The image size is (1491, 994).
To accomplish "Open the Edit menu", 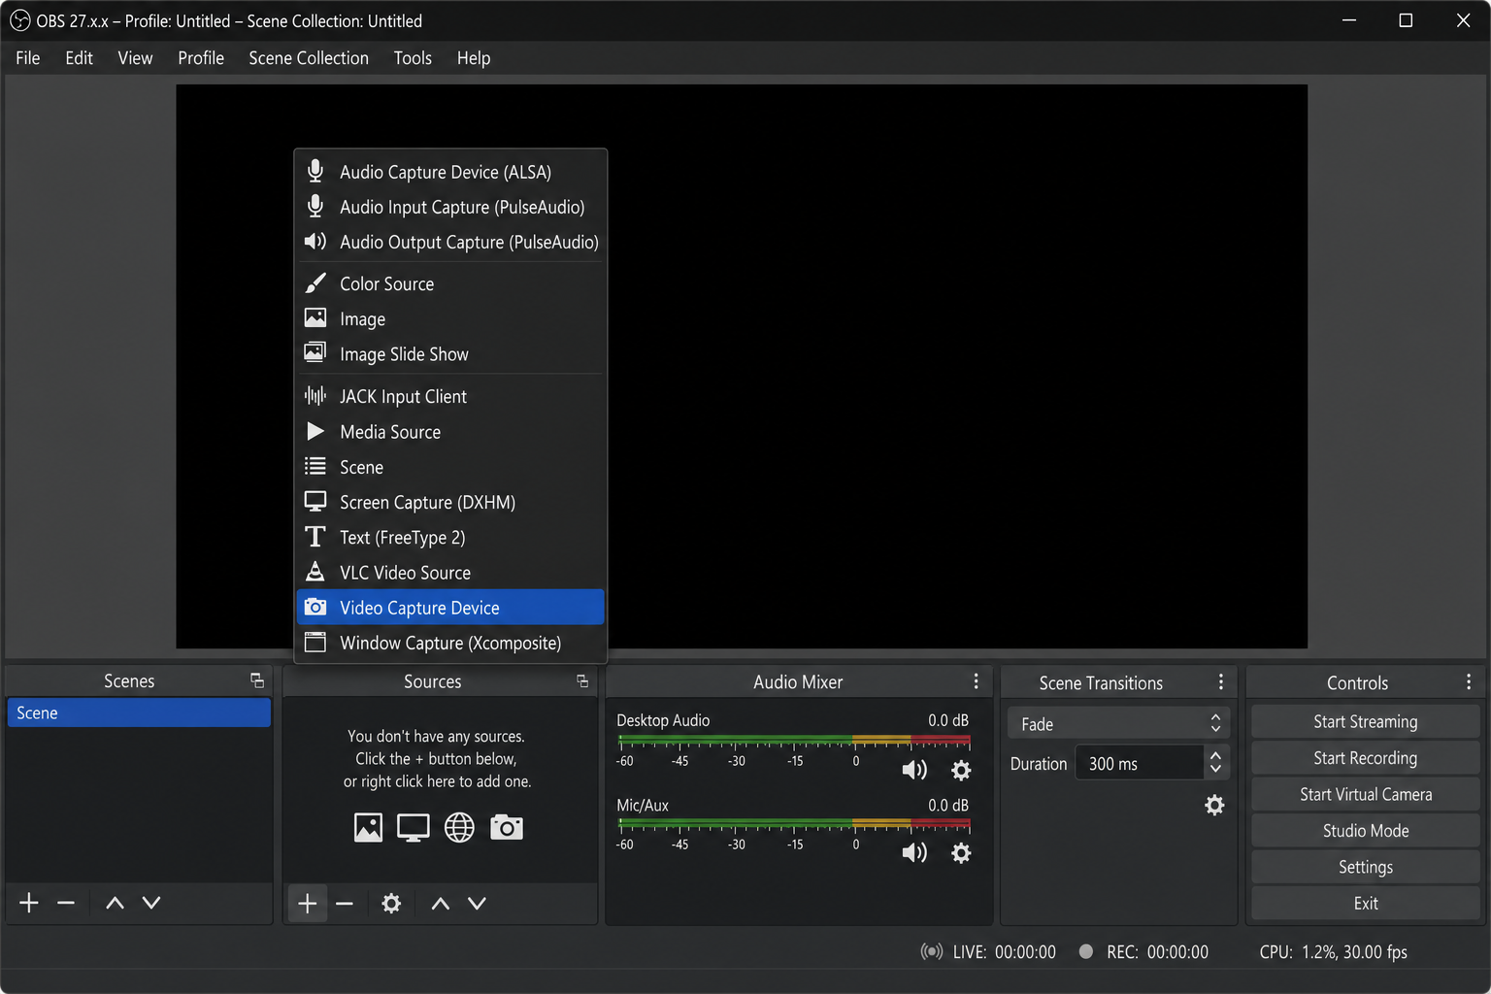I will (79, 58).
